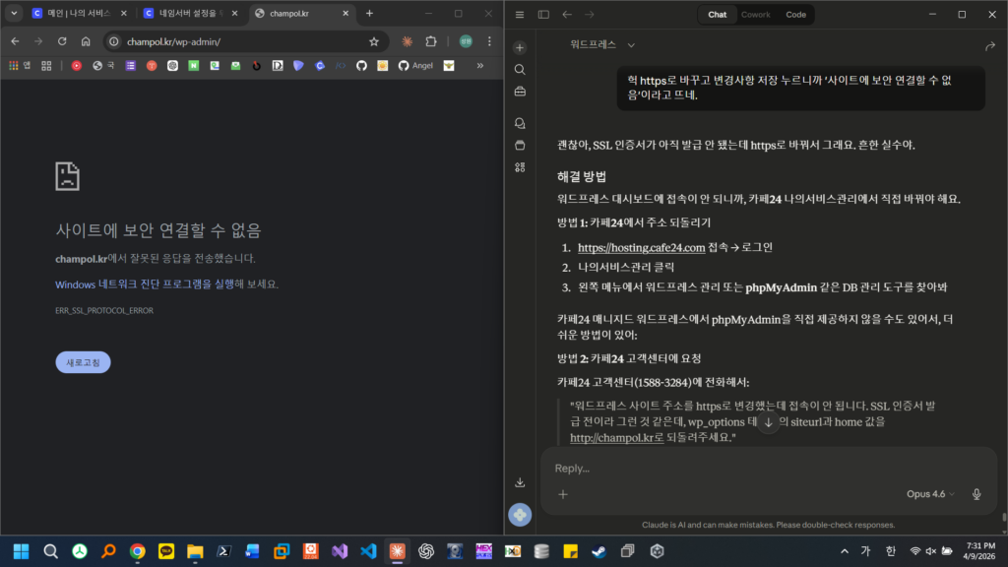Open Visual Studio Code from taskbar
The height and width of the screenshot is (567, 1008).
(368, 551)
